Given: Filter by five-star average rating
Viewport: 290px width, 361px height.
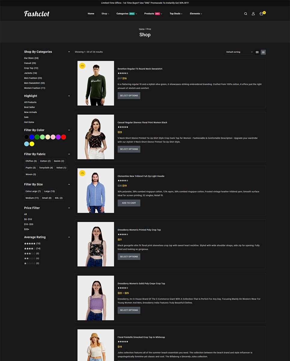Looking at the screenshot, I should click(30, 243).
